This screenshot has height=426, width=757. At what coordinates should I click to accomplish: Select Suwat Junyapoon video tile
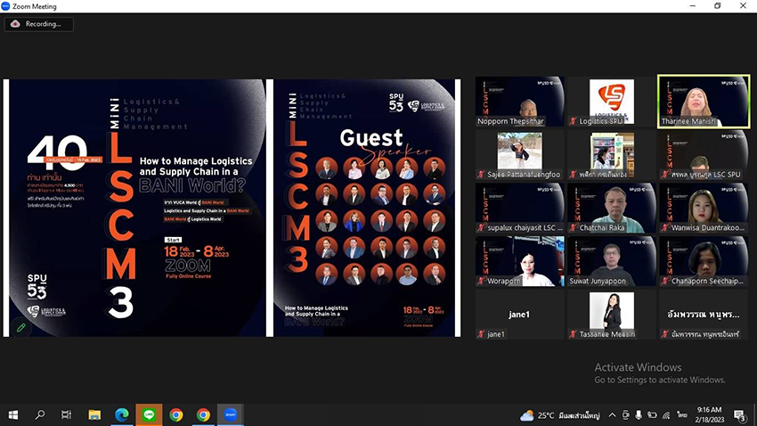(x=612, y=261)
